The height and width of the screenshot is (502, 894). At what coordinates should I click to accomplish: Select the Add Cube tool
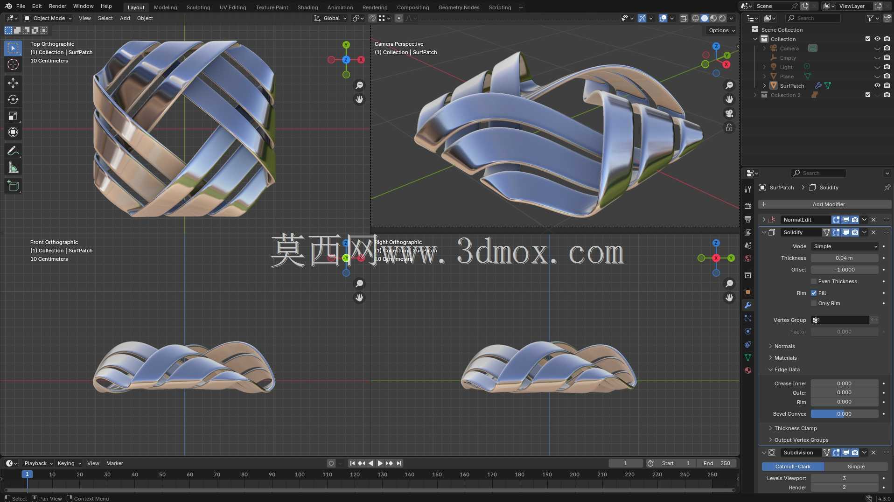coord(13,186)
